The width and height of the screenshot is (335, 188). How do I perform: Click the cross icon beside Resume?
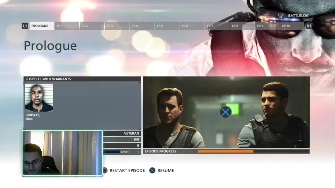tap(152, 170)
